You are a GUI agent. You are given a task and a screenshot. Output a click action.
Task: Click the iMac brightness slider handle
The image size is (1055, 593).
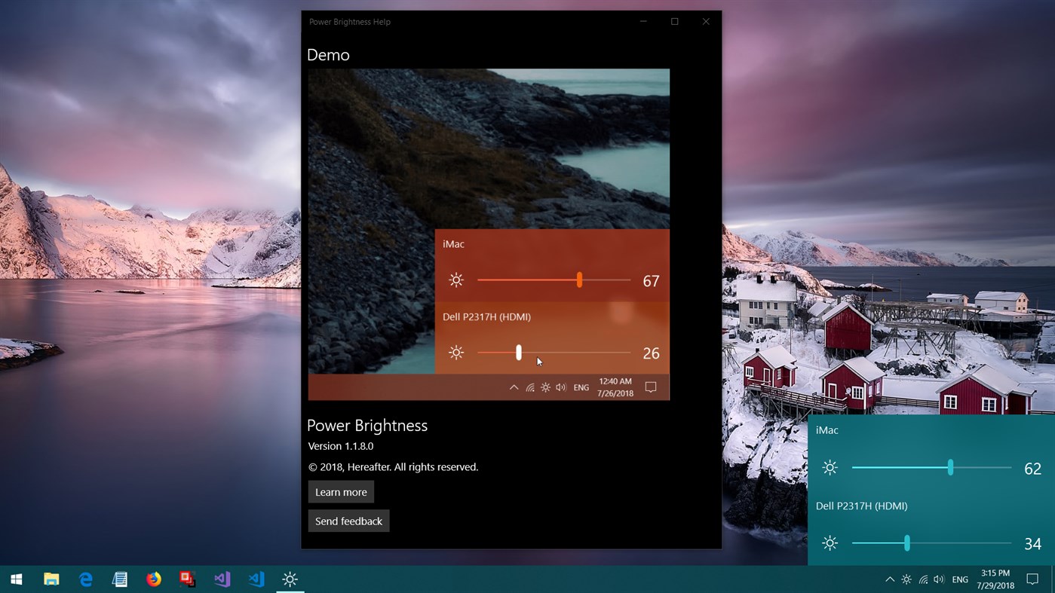[950, 467]
